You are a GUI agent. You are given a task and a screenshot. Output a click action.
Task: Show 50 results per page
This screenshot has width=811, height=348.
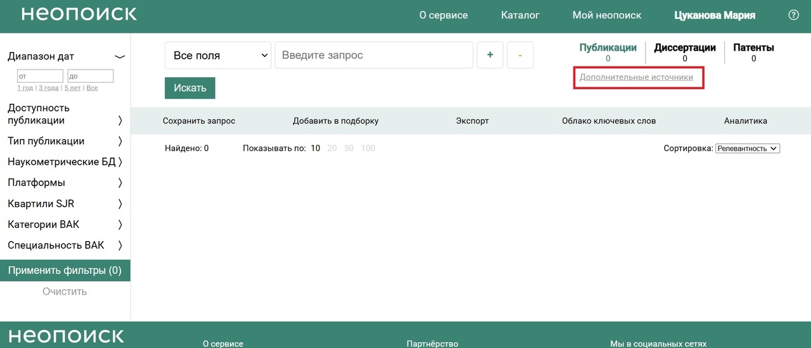(349, 148)
